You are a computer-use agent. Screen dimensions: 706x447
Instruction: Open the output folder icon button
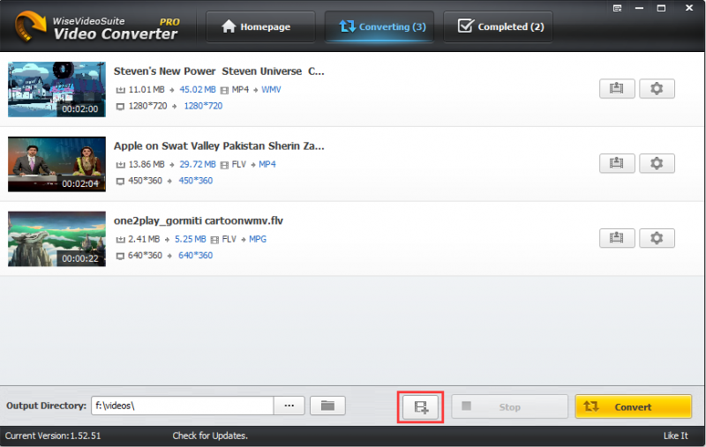click(x=327, y=406)
